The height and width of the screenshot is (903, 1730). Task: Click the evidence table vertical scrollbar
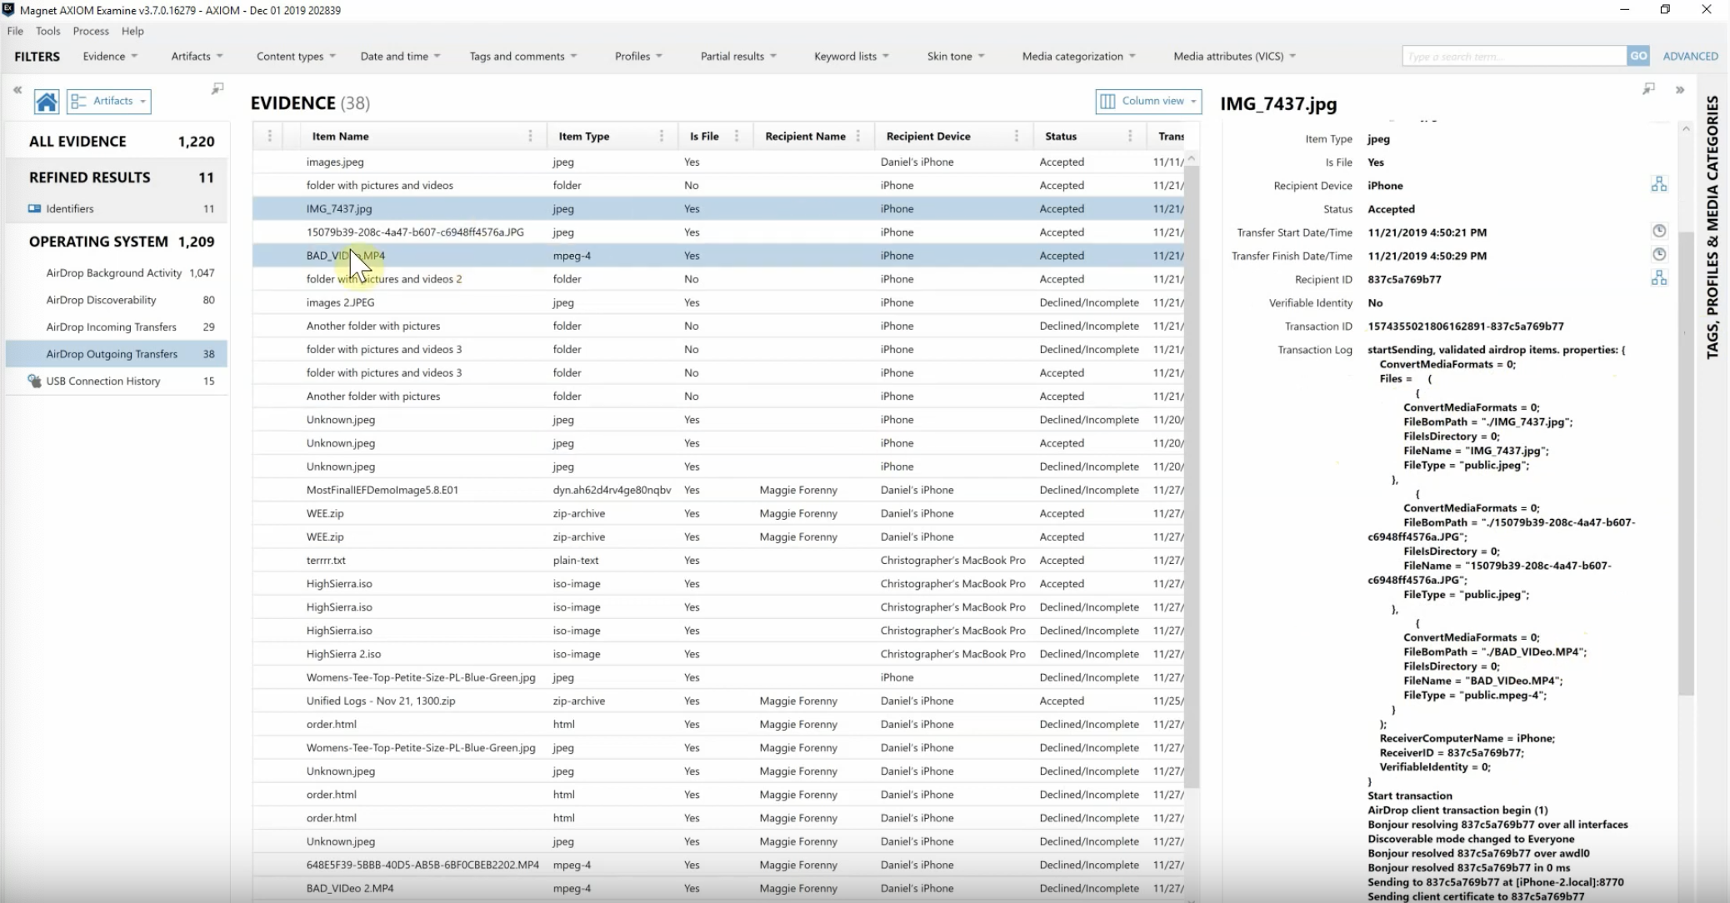pyautogui.click(x=1192, y=475)
